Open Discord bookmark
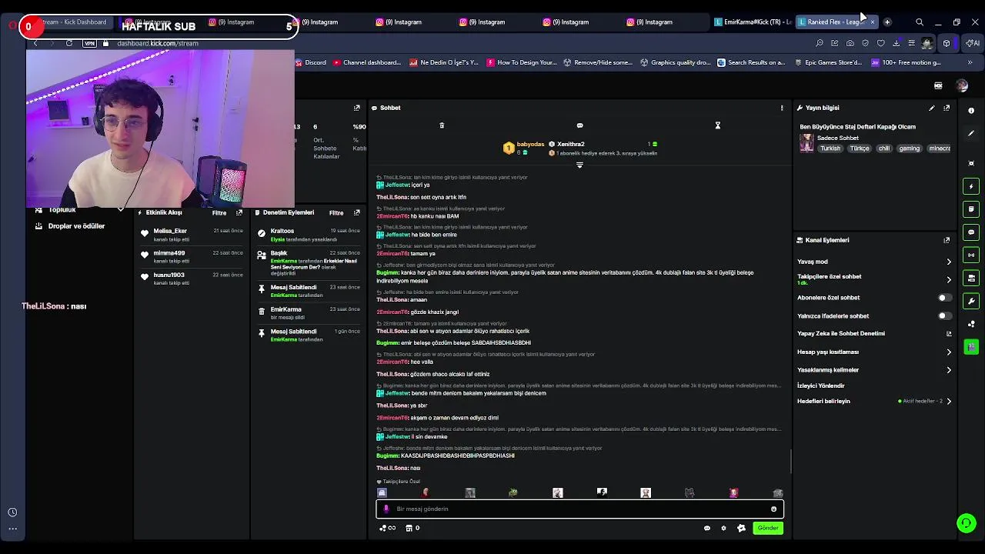This screenshot has width=985, height=554. 309,62
